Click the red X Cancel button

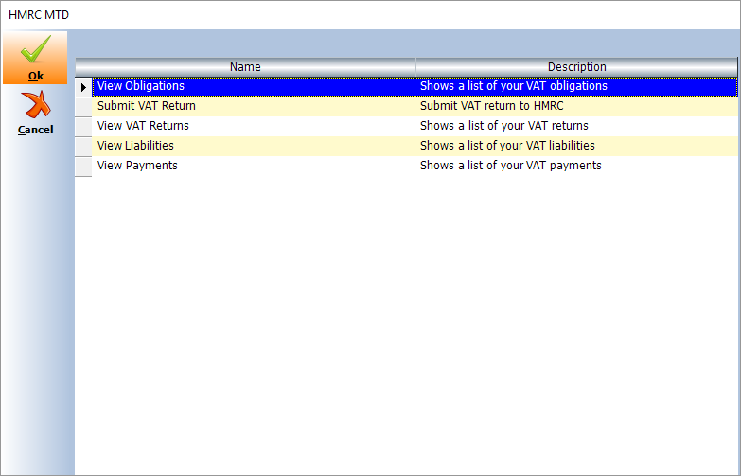coord(35,113)
